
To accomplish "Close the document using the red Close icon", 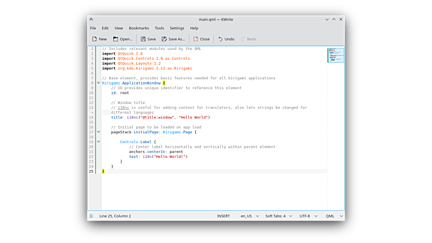I will tap(196, 39).
